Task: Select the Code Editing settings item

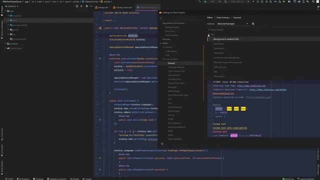Action: [171, 51]
